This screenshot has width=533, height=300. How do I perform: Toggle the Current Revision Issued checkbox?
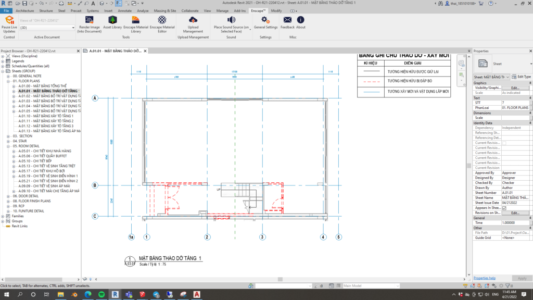[x=504, y=143]
